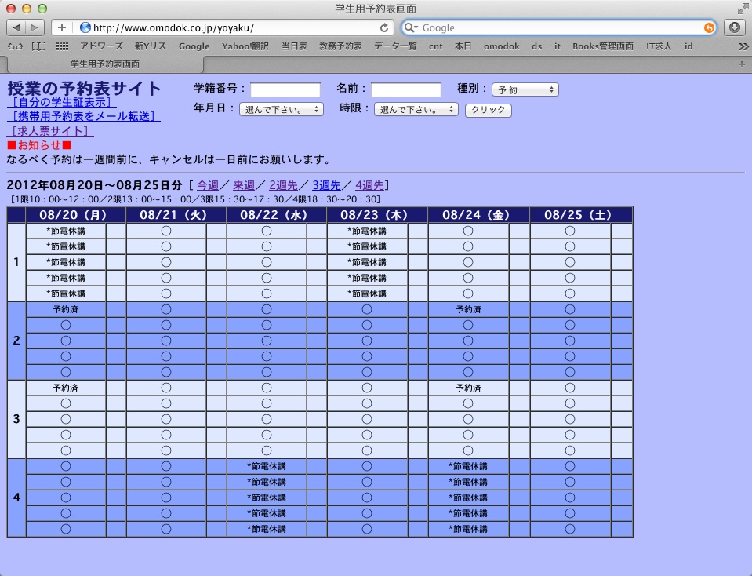Click the 名前 name text field
The height and width of the screenshot is (576, 752).
(406, 89)
